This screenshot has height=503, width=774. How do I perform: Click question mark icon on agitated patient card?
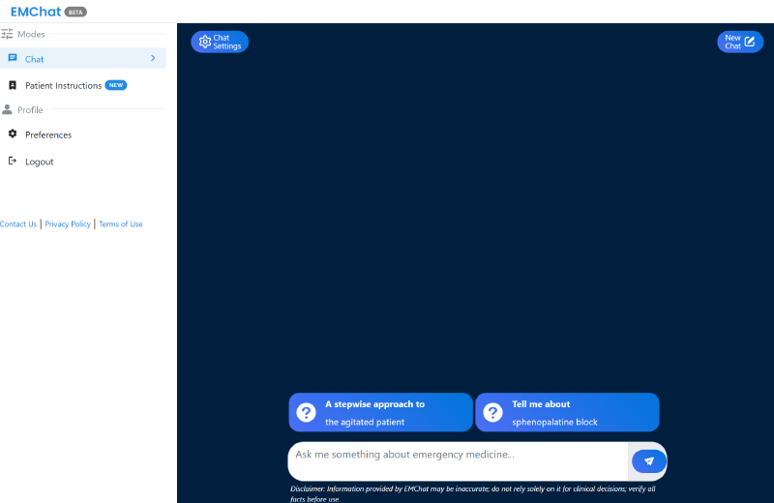pyautogui.click(x=306, y=412)
